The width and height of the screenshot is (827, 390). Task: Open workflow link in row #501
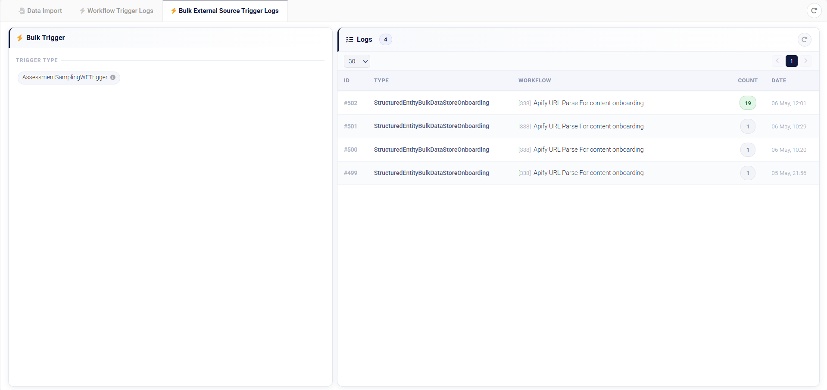pos(581,126)
